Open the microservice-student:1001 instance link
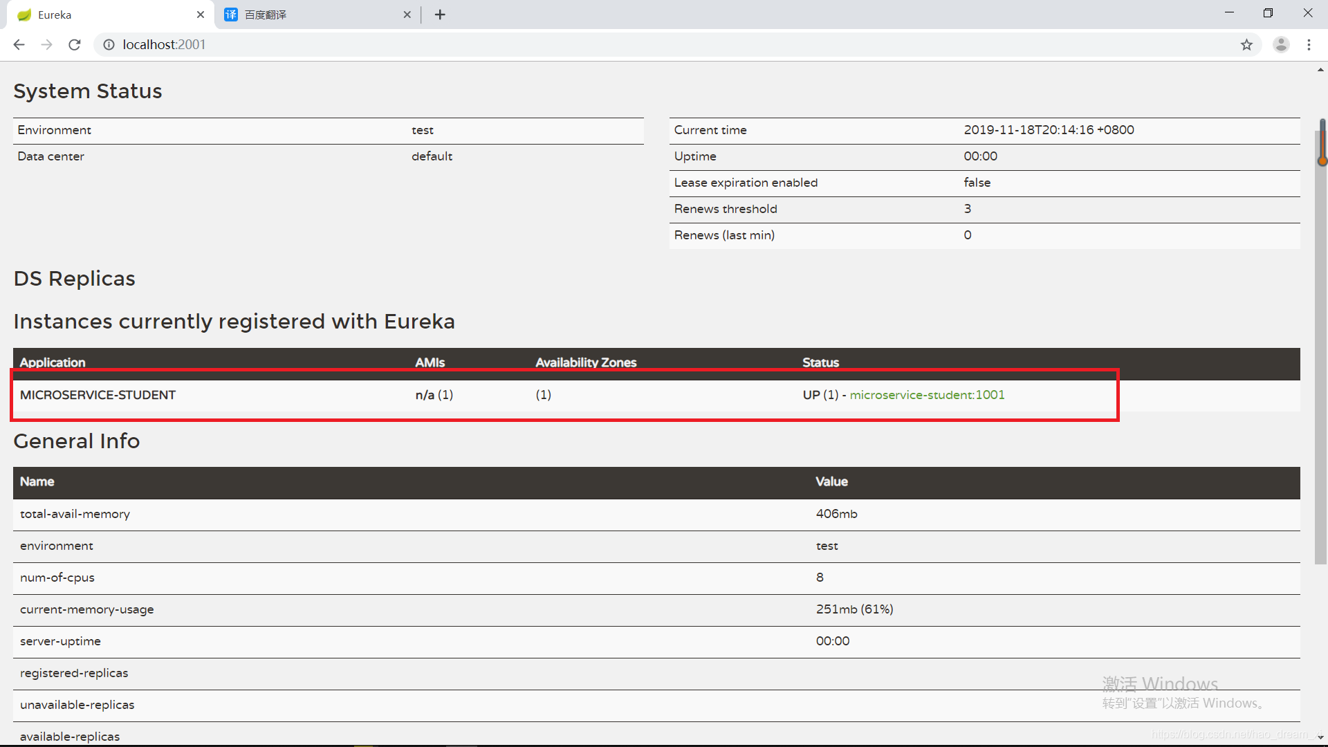 927,395
